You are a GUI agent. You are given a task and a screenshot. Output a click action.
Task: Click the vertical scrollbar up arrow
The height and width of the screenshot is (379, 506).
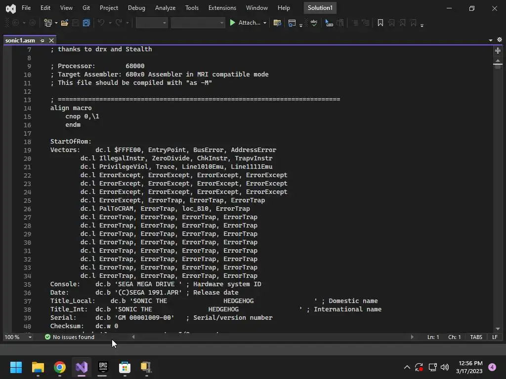point(498,61)
